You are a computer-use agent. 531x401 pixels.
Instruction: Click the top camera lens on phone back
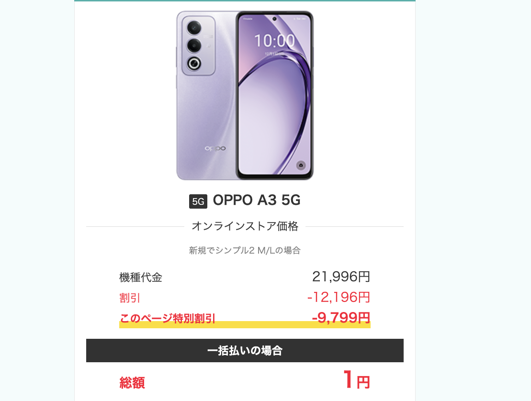[194, 27]
